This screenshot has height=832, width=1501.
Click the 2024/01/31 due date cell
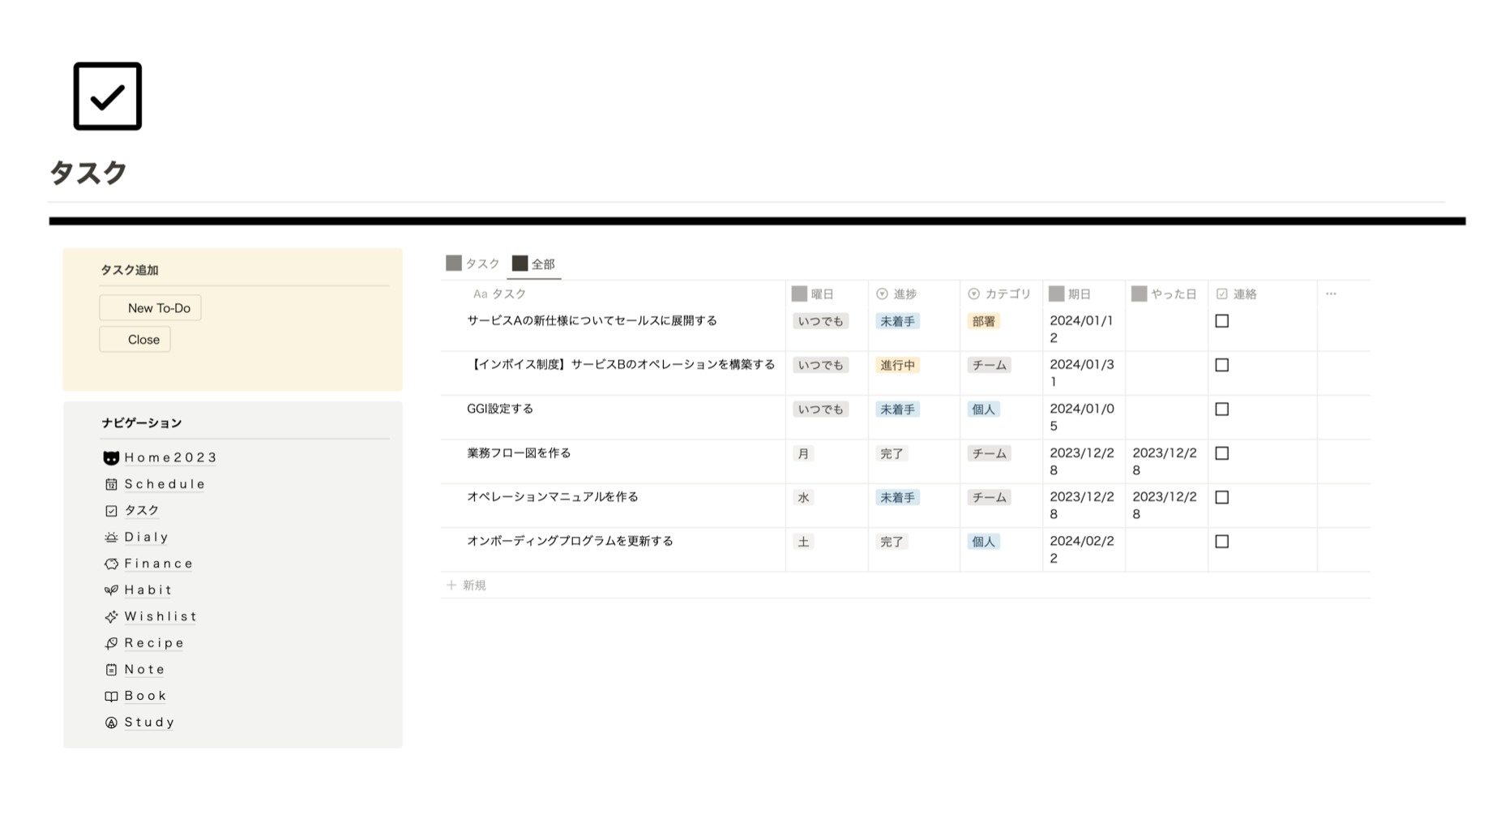pos(1084,373)
